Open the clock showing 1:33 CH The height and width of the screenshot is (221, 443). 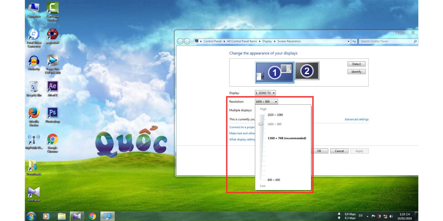[x=405, y=216]
